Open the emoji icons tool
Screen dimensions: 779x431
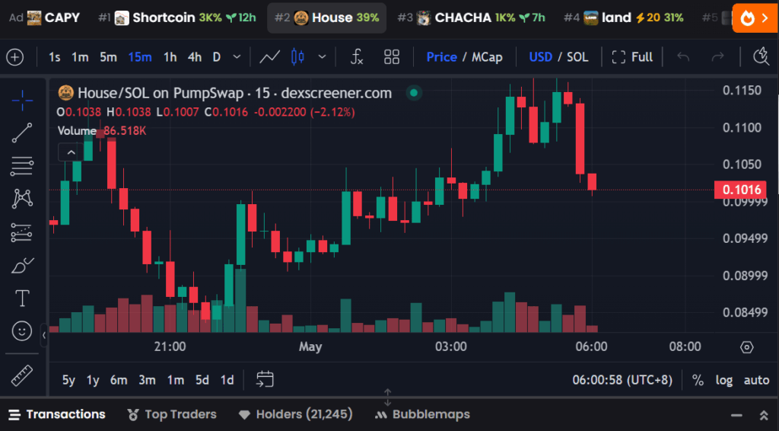22,331
